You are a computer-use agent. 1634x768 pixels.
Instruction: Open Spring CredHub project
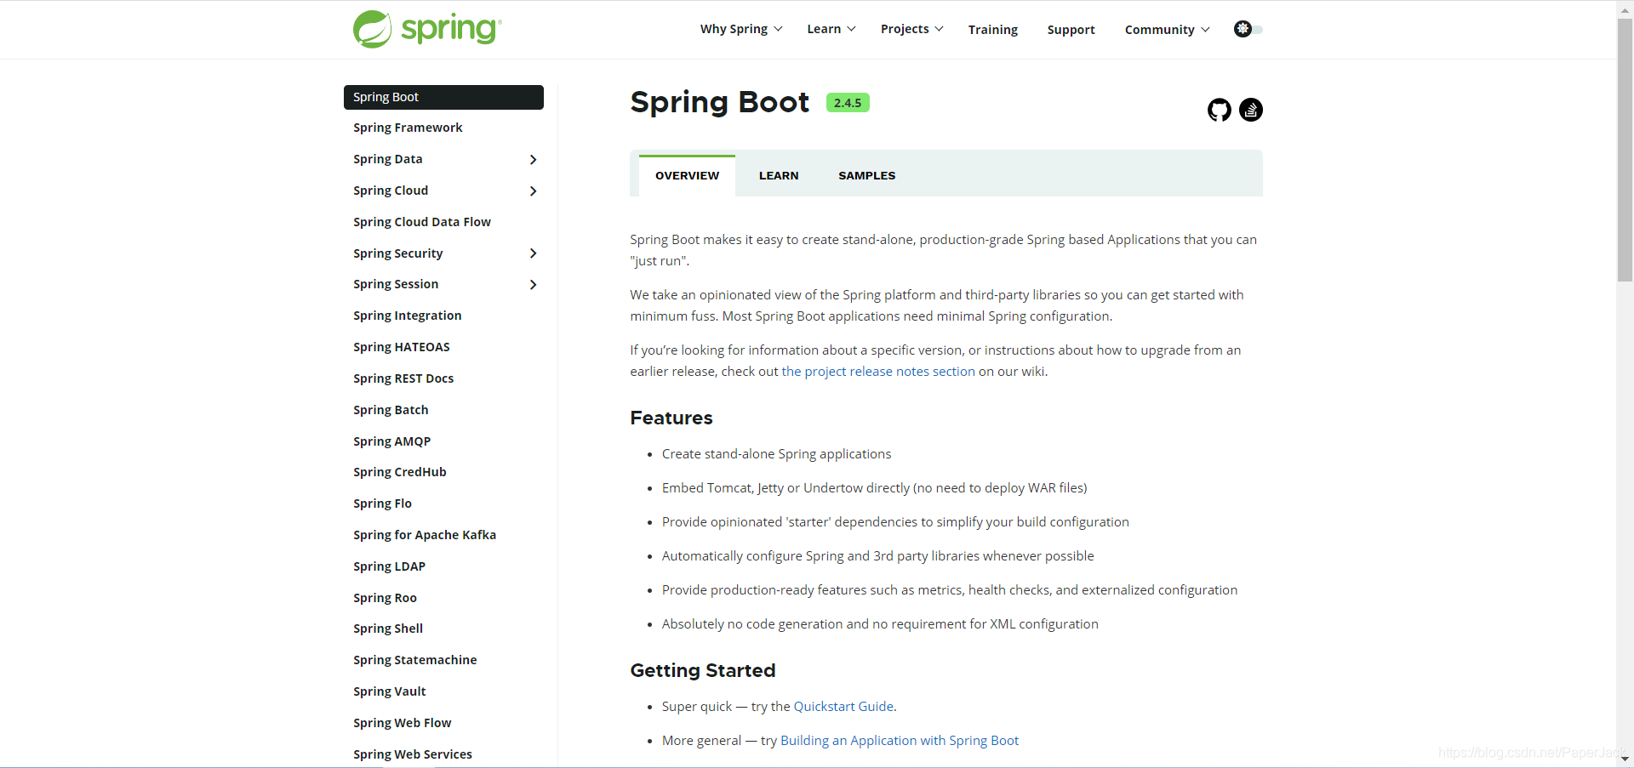click(x=400, y=472)
